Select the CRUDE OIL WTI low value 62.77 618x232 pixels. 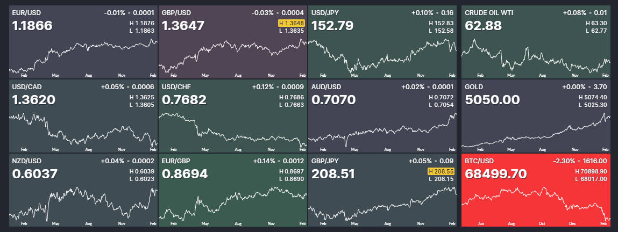click(598, 31)
